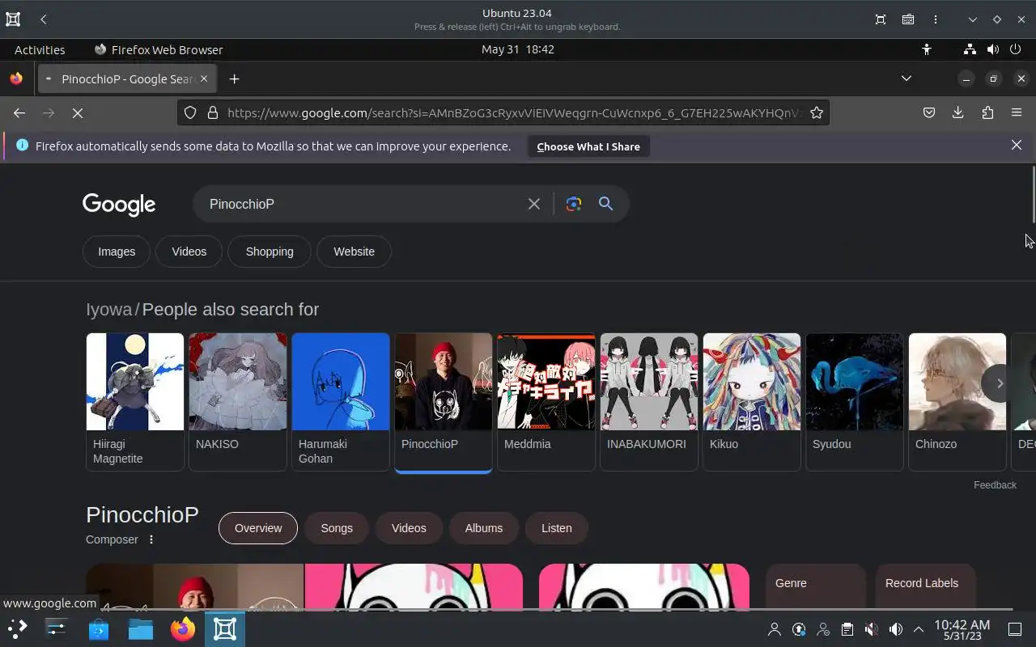Click the VM viewer fullscreen icon
Image resolution: width=1036 pixels, height=647 pixels.
pos(881,19)
